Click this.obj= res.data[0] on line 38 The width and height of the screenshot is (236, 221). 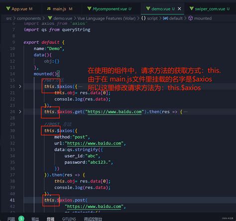pyautogui.click(x=82, y=181)
